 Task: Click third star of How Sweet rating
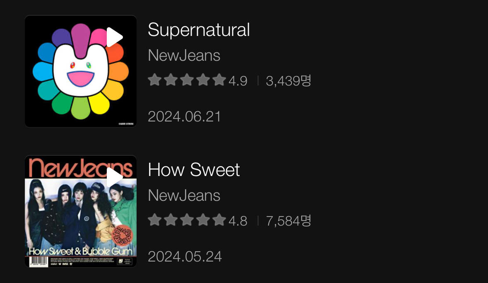coord(187,220)
